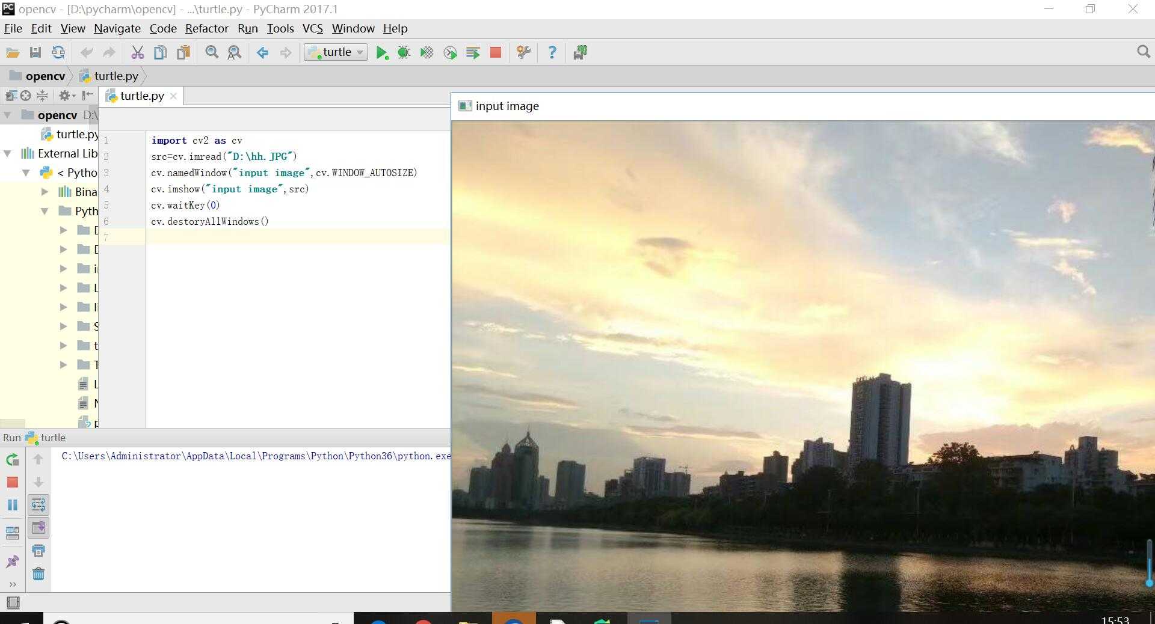Viewport: 1155px width, 624px height.
Task: Debug turtle with the bug icon
Action: [x=404, y=53]
